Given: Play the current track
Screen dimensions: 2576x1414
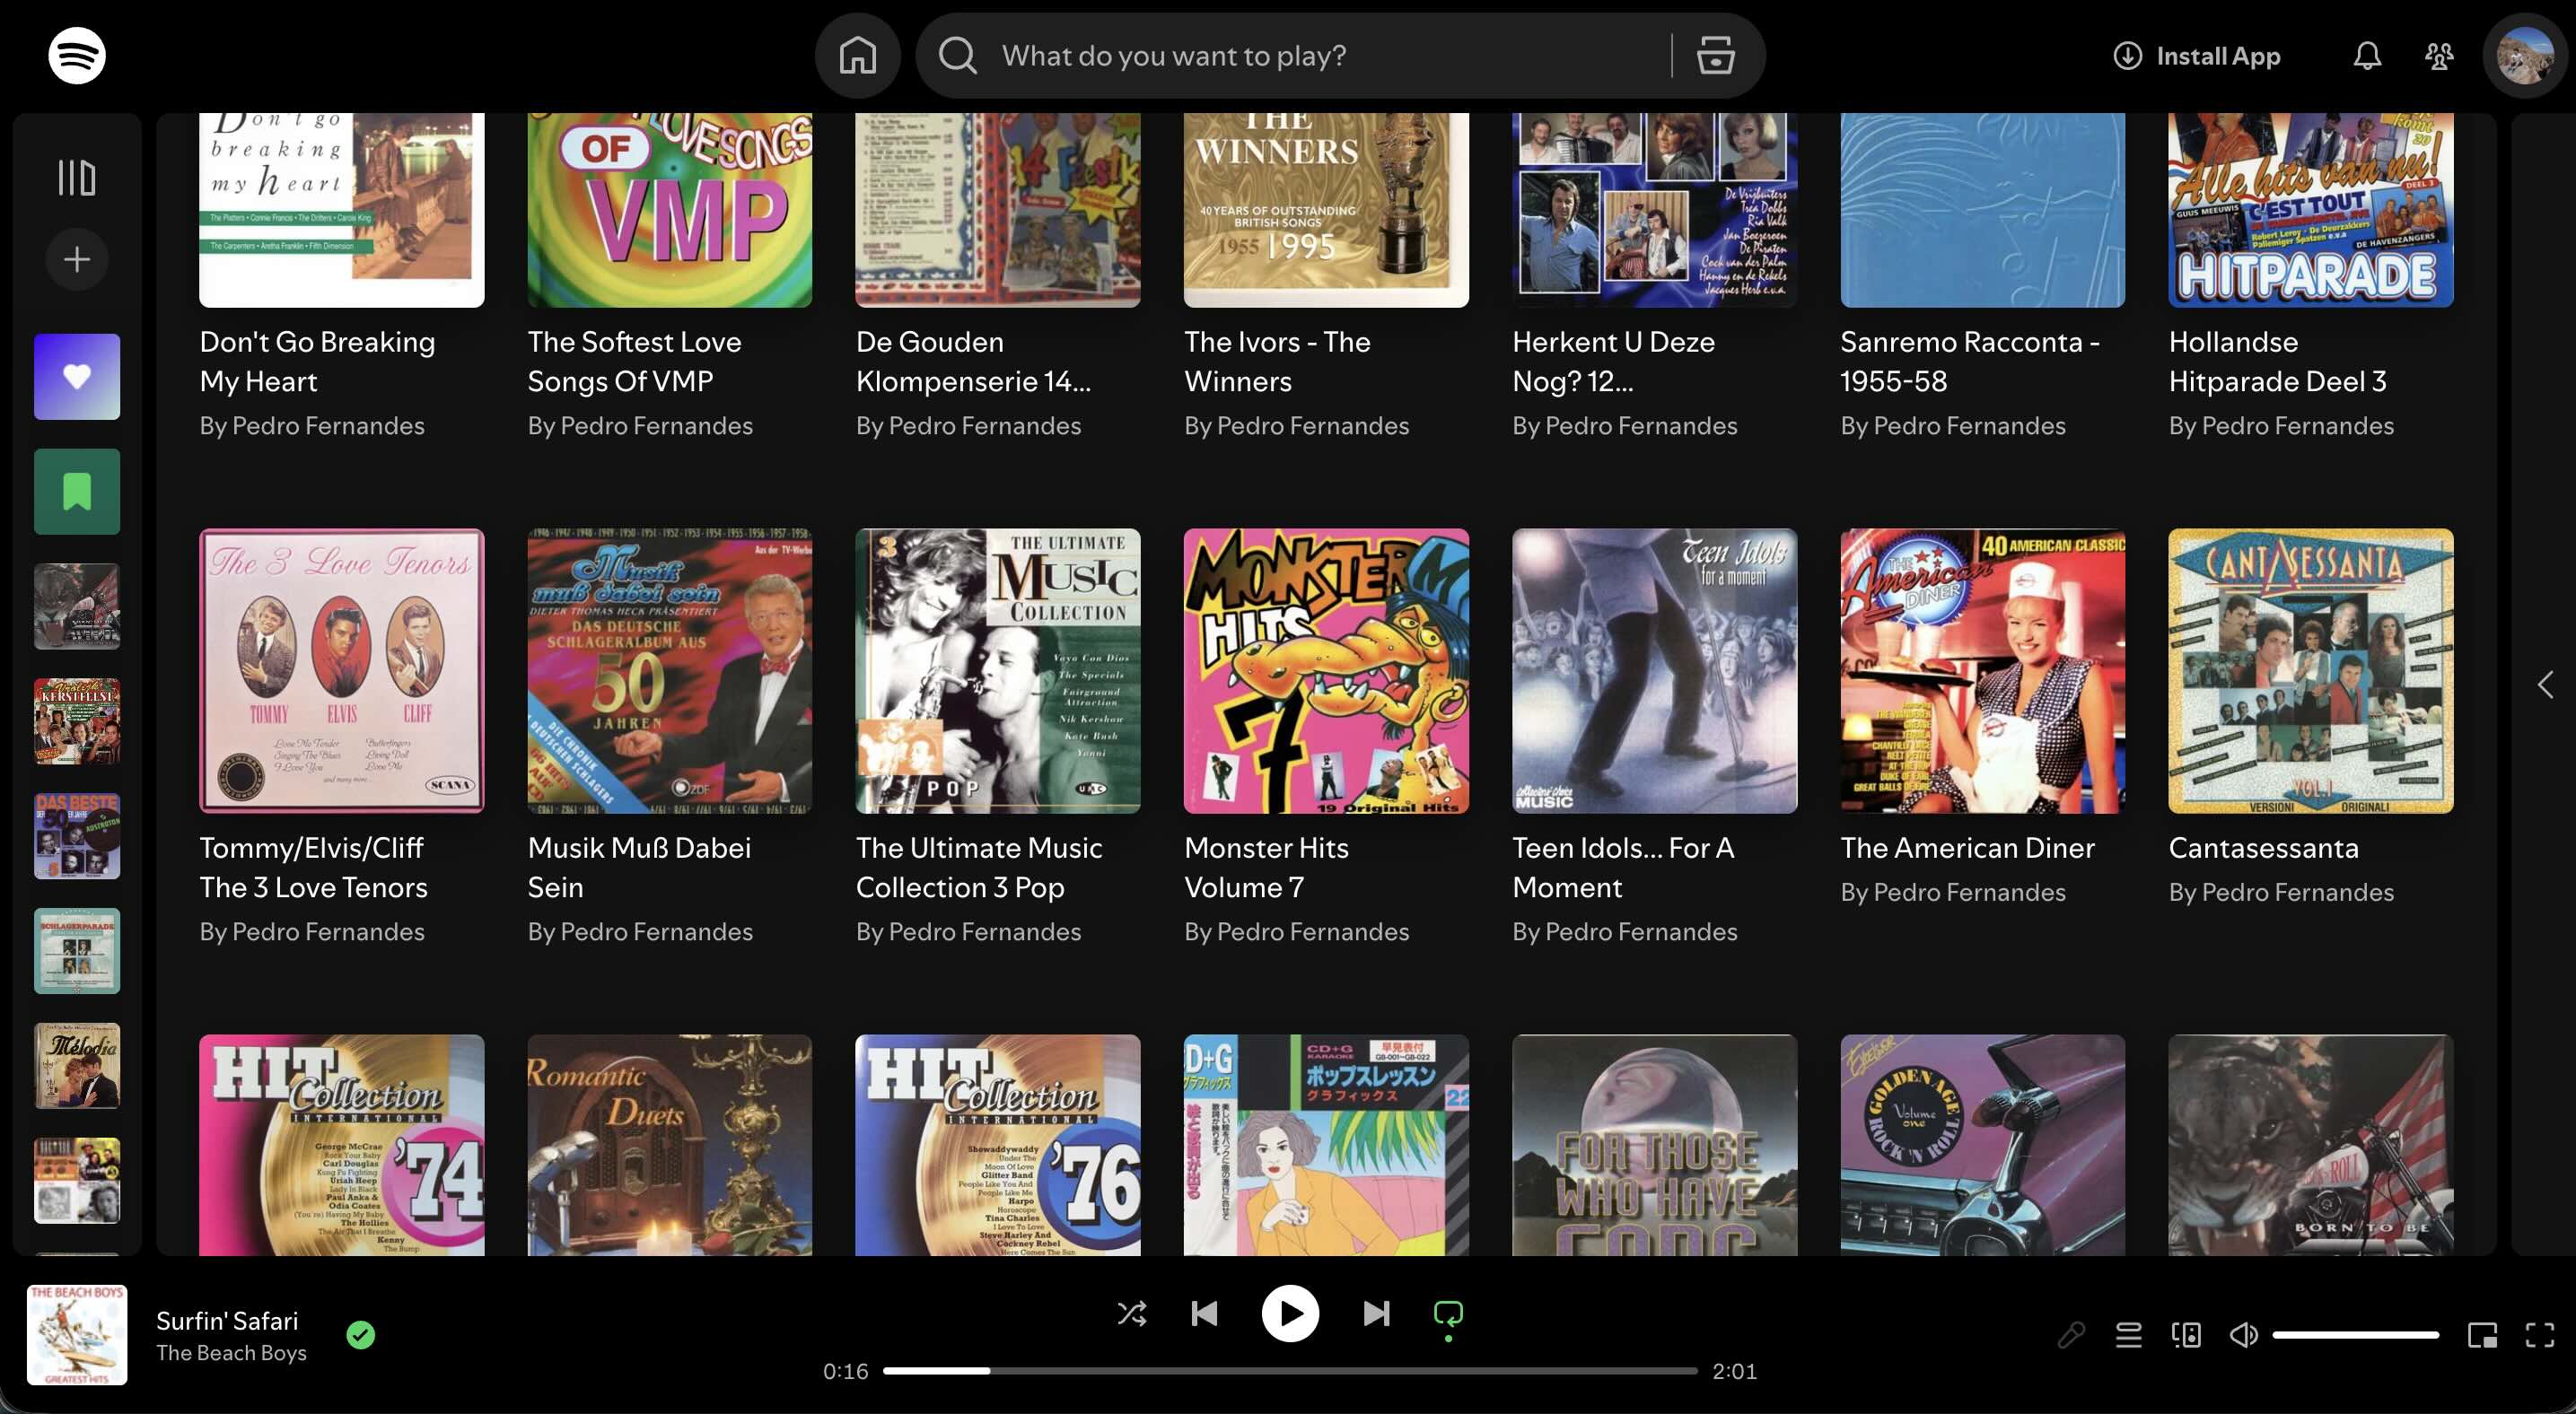Looking at the screenshot, I should [1290, 1314].
